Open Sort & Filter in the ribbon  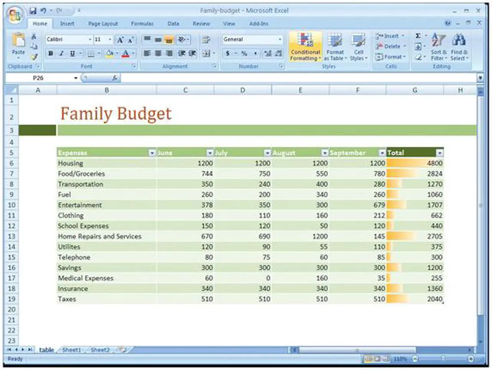pos(438,48)
